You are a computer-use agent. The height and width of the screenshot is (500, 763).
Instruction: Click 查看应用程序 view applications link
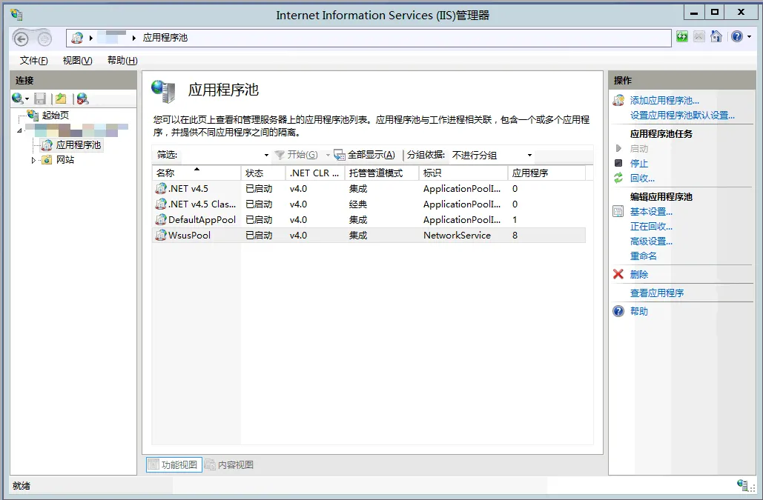(x=657, y=293)
